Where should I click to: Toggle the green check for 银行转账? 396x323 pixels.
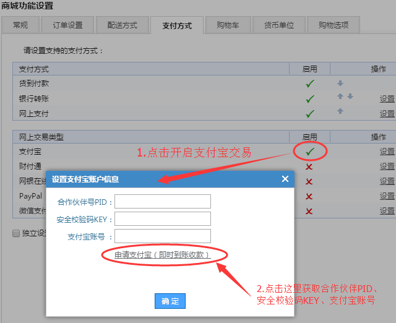pyautogui.click(x=310, y=99)
